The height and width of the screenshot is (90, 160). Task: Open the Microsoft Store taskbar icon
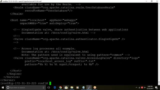pos(66,87)
